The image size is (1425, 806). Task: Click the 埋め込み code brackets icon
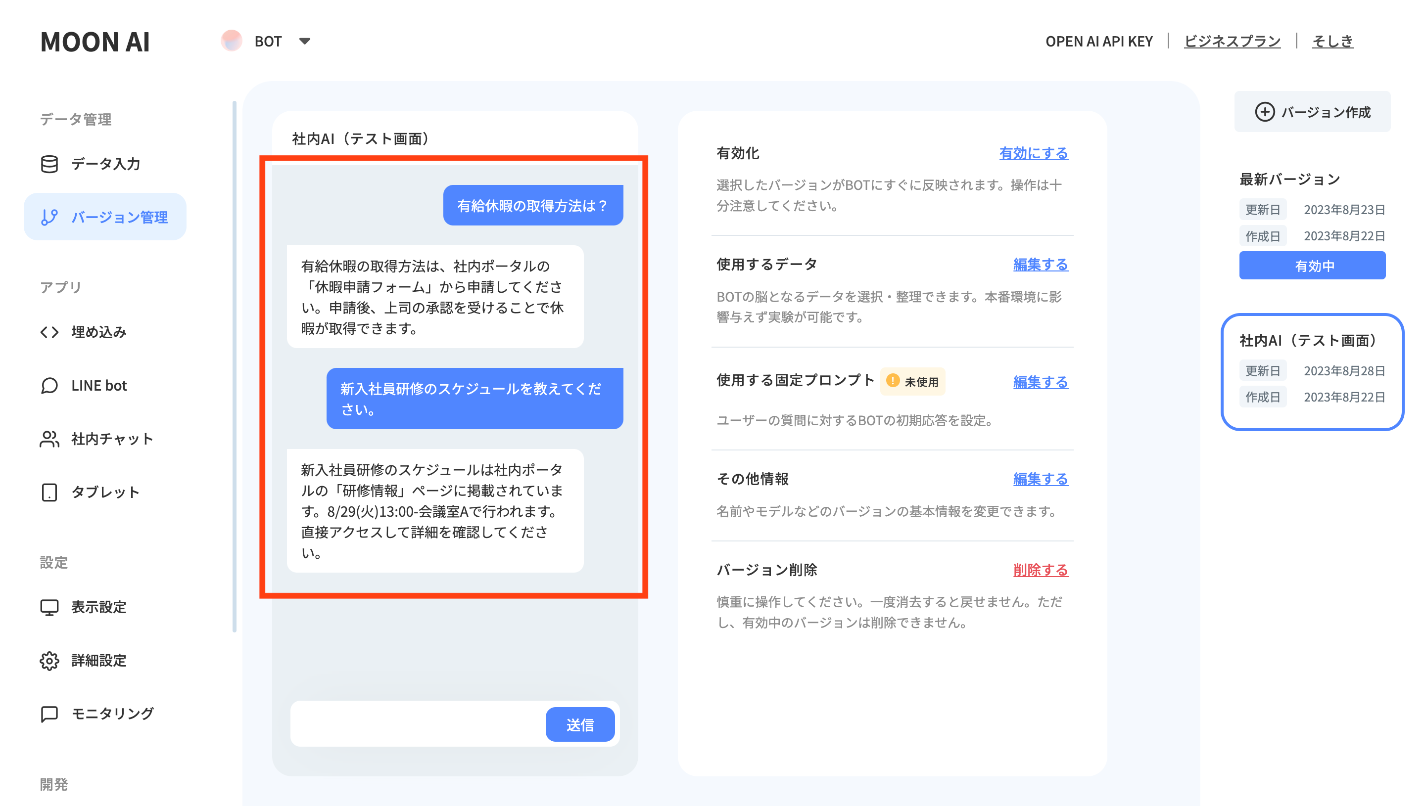tap(49, 332)
